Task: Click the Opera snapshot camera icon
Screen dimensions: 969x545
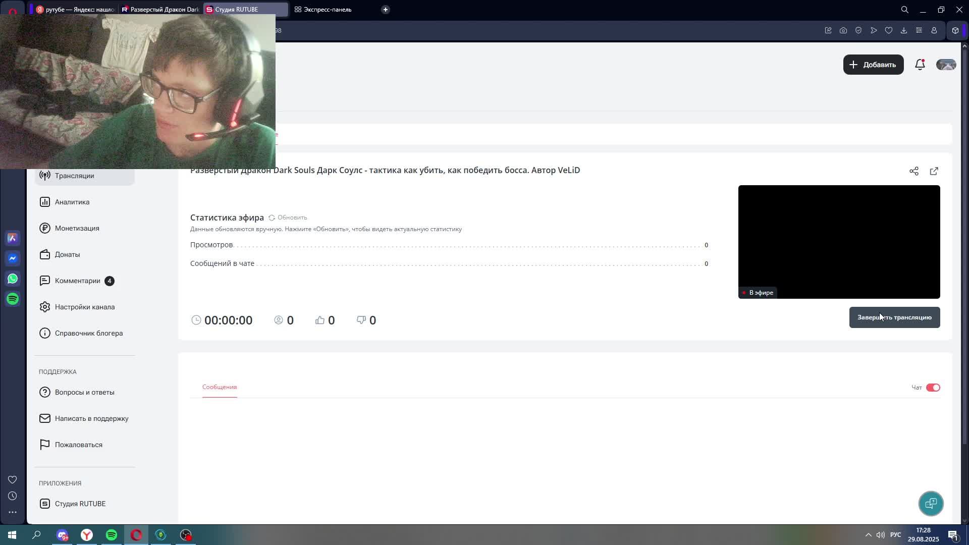Action: 843,30
